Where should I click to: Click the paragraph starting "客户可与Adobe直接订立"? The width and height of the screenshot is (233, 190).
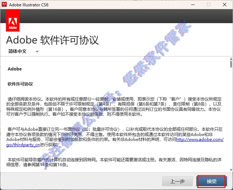[115, 137]
